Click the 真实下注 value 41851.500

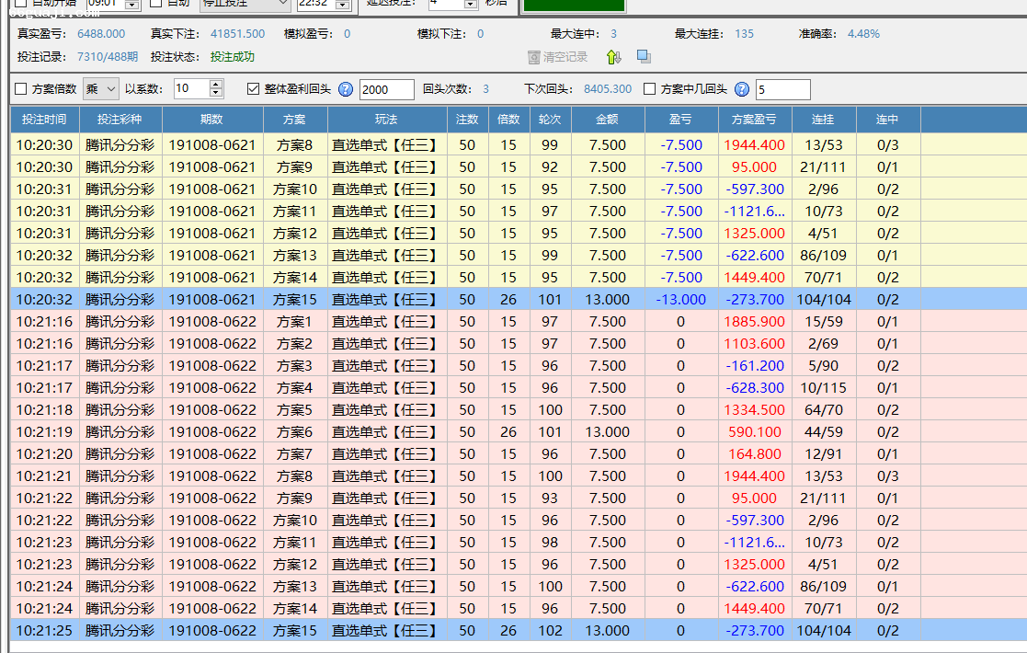pos(238,34)
